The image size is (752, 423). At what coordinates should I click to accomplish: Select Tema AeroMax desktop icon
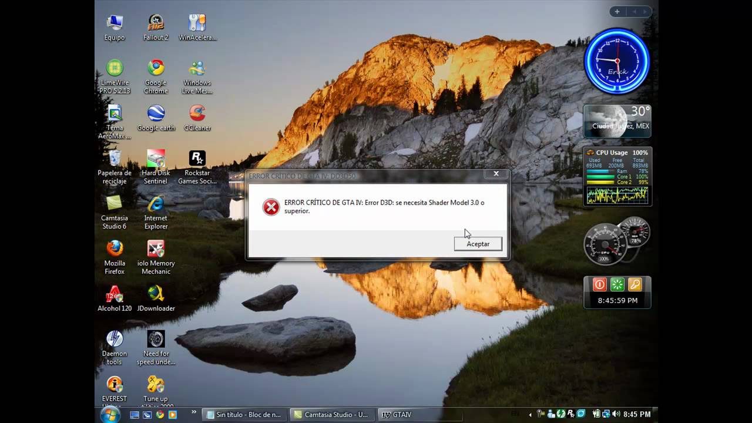tap(115, 122)
